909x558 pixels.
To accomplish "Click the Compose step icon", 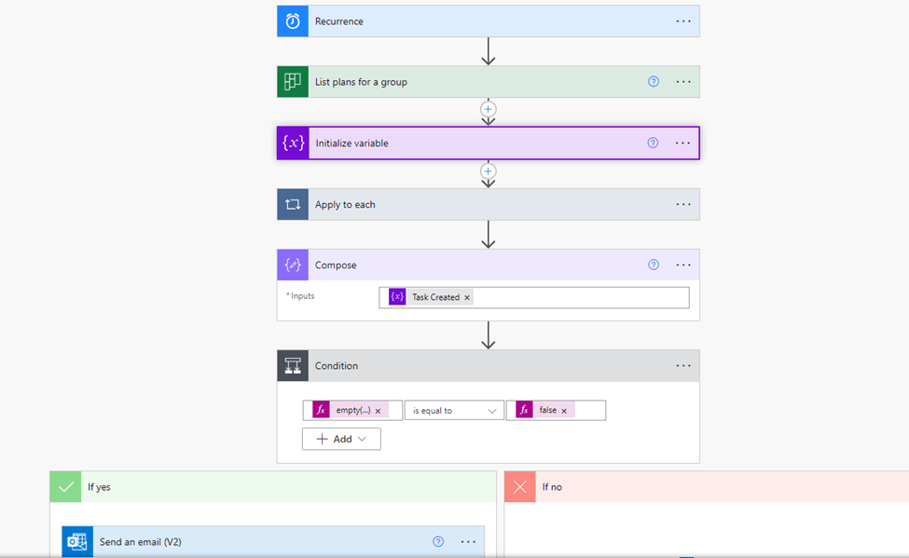I will pos(293,265).
